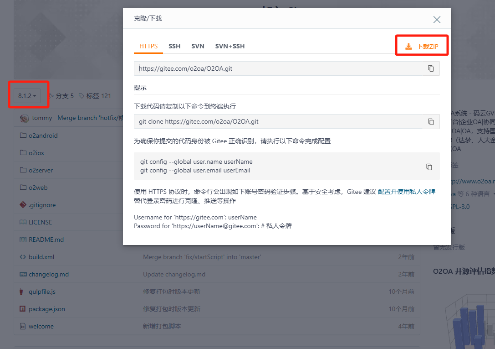This screenshot has height=349, width=495.
Task: Switch to the SSH tab
Action: point(174,46)
